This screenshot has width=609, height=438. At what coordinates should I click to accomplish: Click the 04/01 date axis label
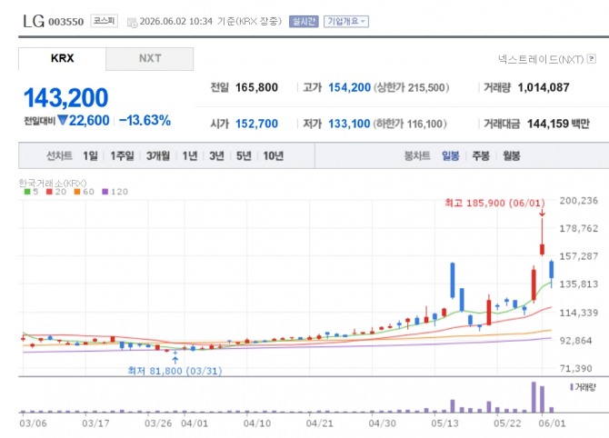(195, 423)
